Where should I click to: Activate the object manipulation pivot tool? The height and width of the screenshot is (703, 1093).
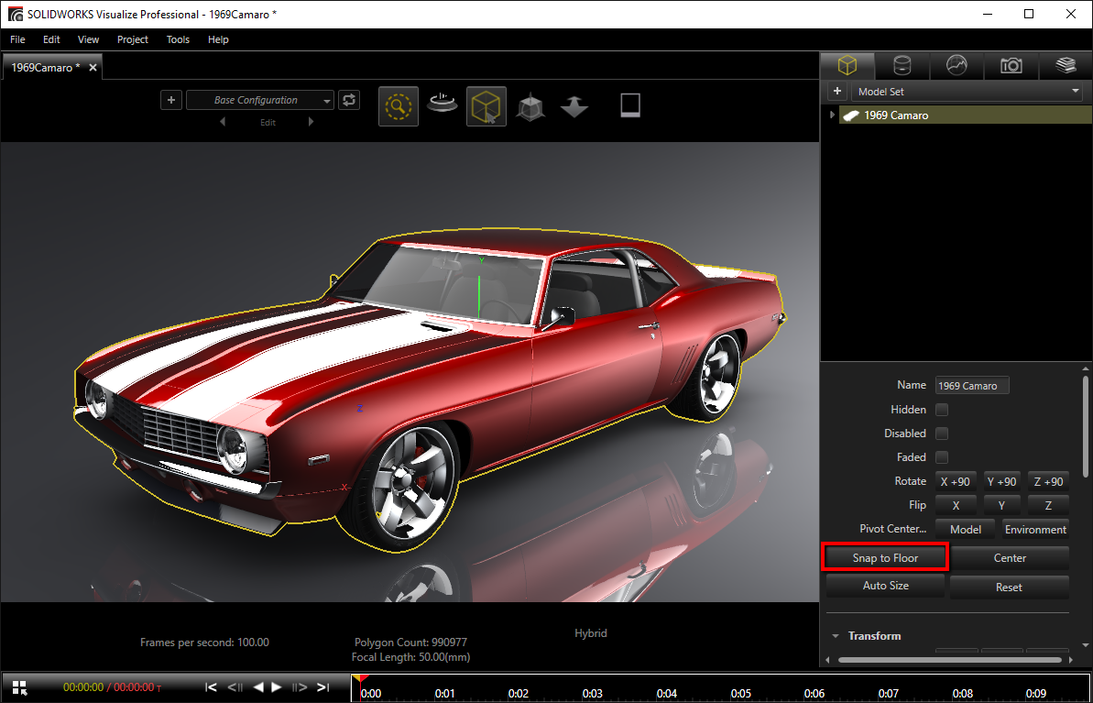[x=530, y=106]
